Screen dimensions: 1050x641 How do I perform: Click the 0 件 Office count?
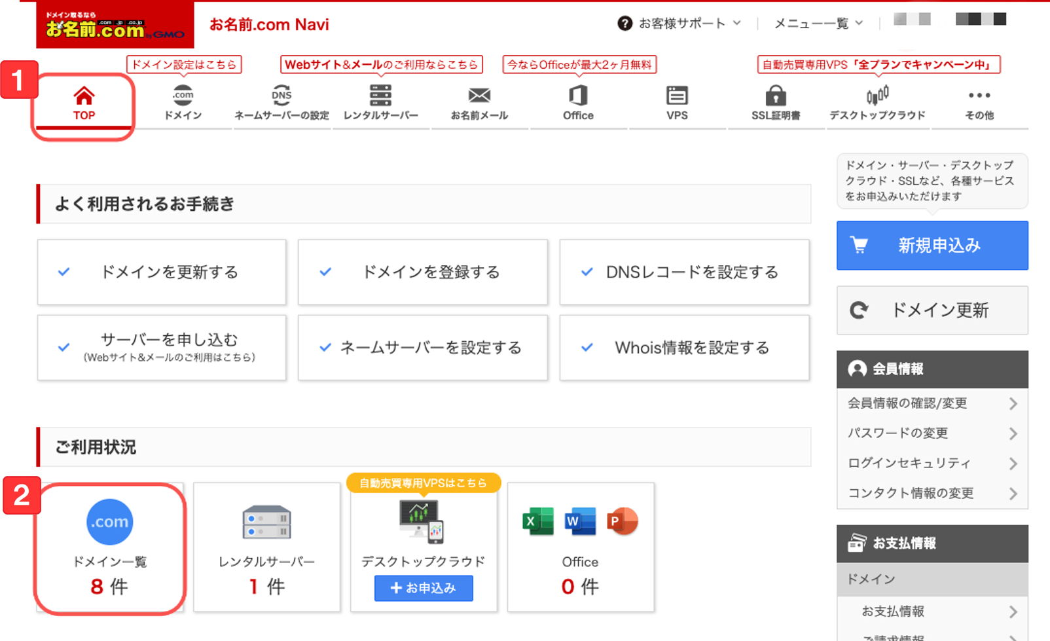pos(580,587)
